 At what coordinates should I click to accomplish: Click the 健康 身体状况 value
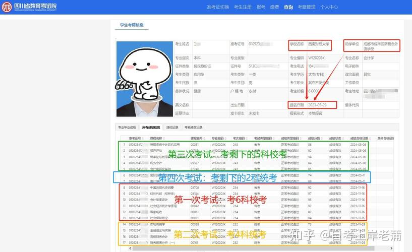197,91
